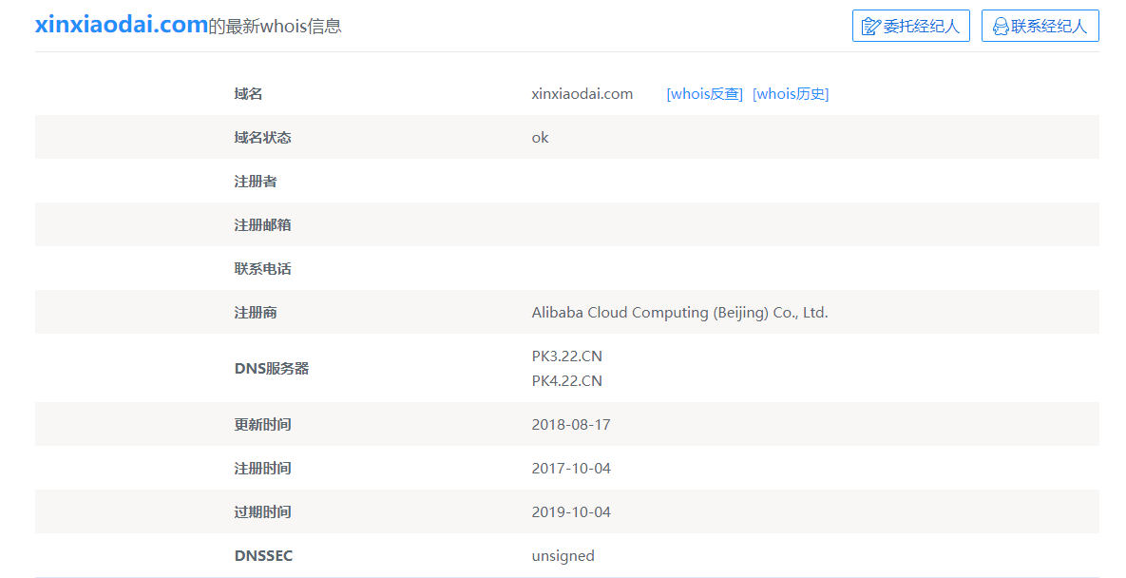The height and width of the screenshot is (578, 1126).
Task: Click the xinxiaodai.com value in 域名 row
Action: [582, 94]
